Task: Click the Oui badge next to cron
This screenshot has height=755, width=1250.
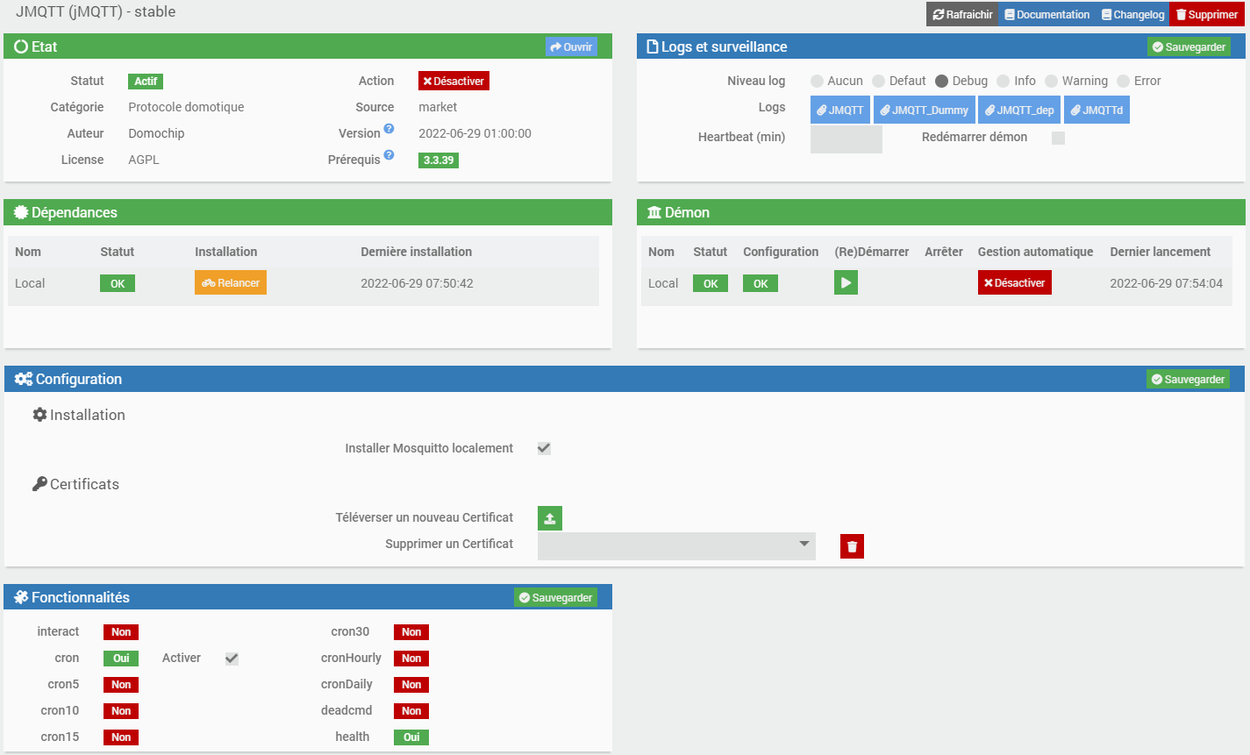Action: (x=121, y=659)
